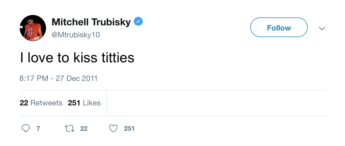Click the 27 Dec 2011 date

click(77, 78)
